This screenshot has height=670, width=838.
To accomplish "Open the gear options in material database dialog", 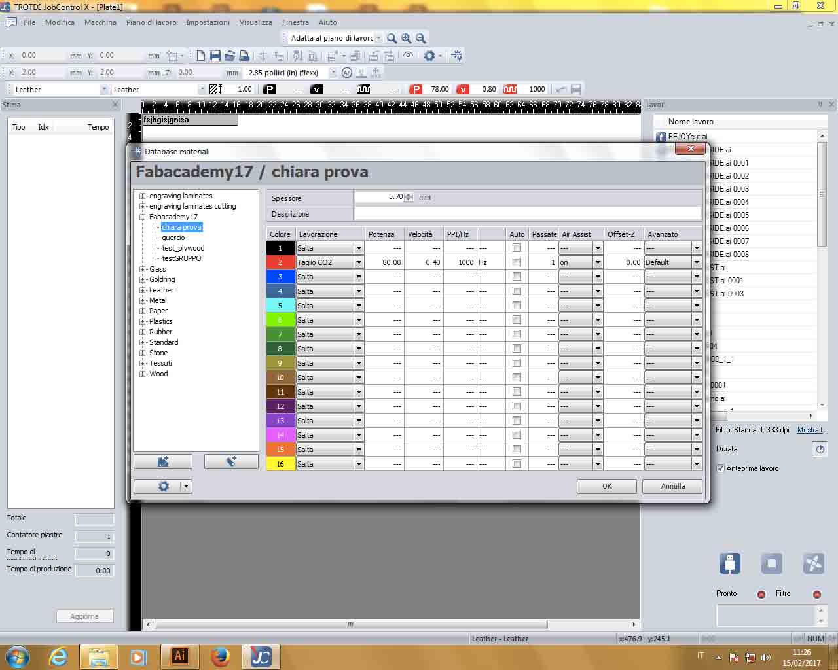I will [164, 486].
